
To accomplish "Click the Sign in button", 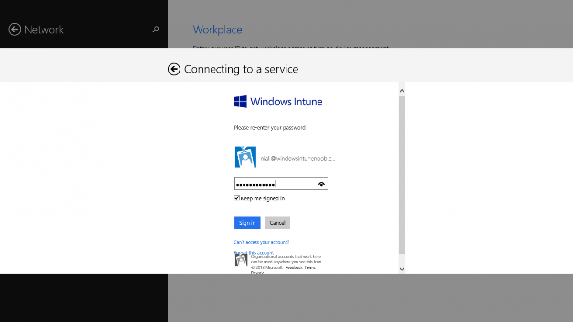I will pos(247,223).
